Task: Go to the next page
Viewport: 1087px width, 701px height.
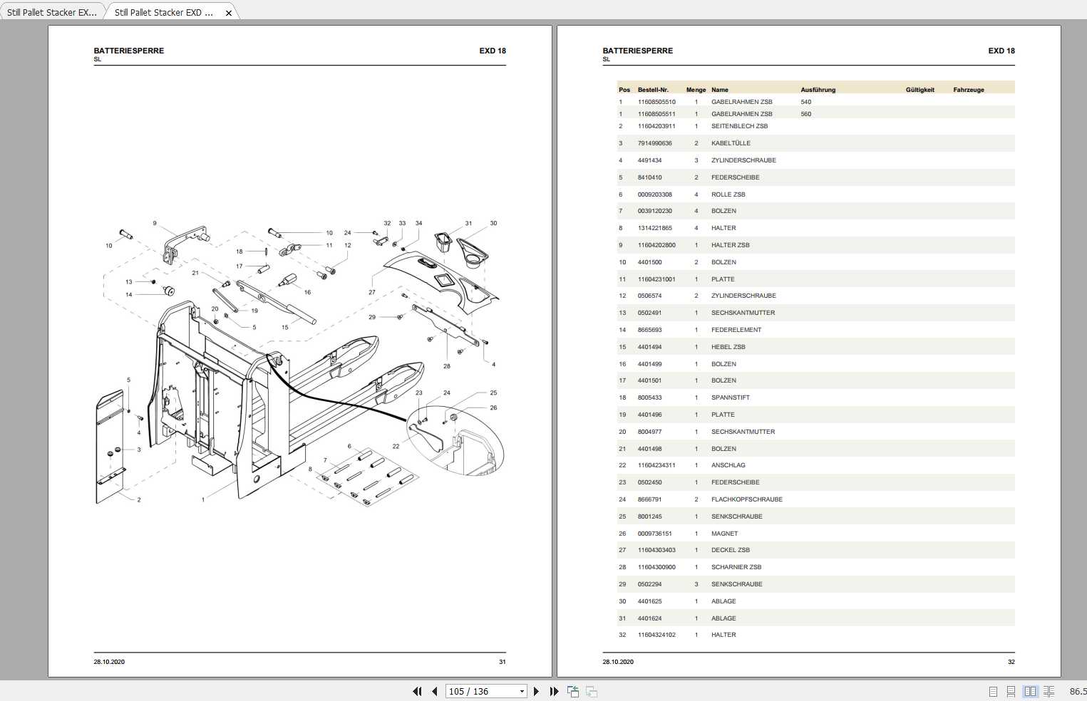Action: (x=536, y=691)
